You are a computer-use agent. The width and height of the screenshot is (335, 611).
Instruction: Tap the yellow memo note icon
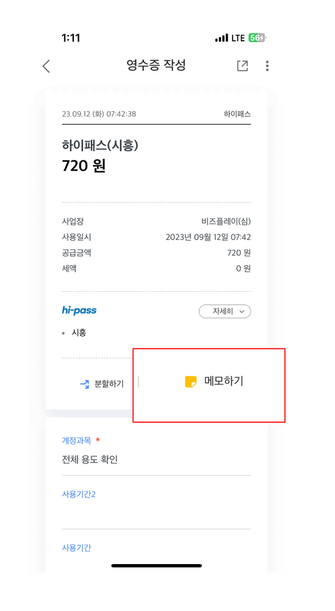pos(191,382)
